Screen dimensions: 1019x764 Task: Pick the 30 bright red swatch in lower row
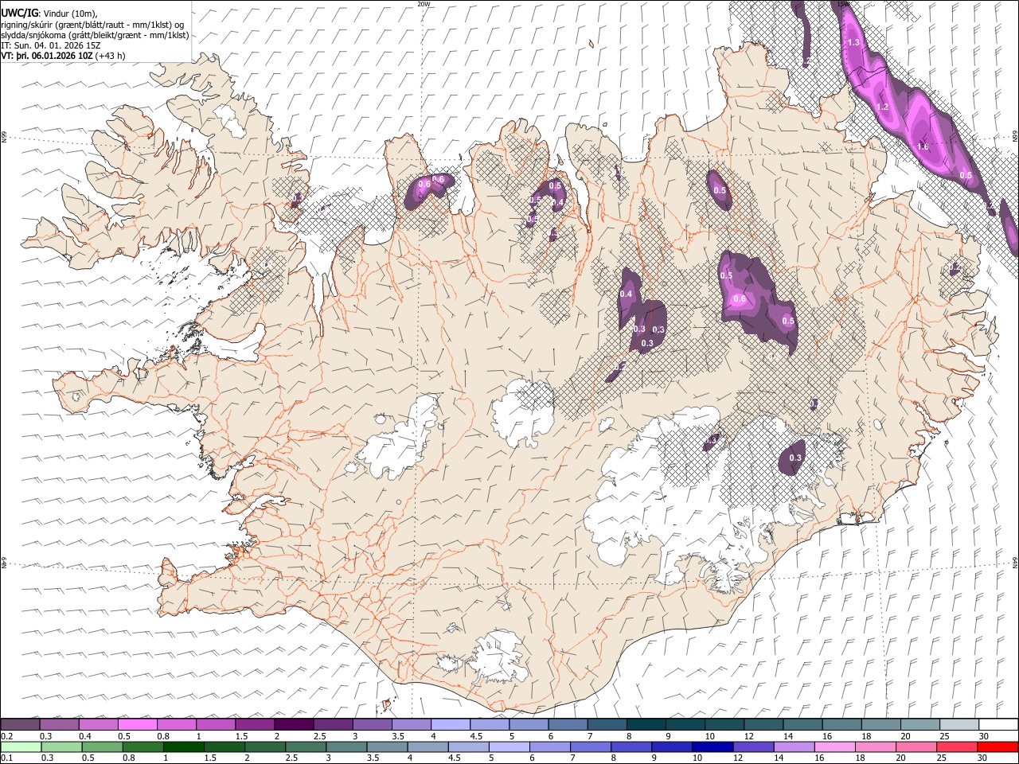(x=998, y=746)
